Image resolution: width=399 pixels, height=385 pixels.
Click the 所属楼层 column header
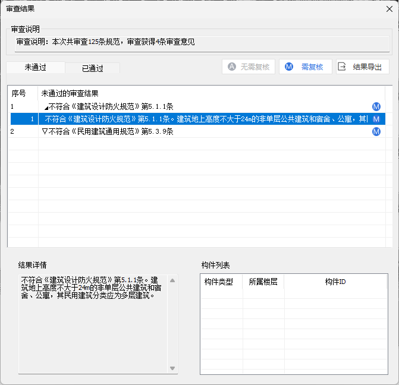point(263,282)
